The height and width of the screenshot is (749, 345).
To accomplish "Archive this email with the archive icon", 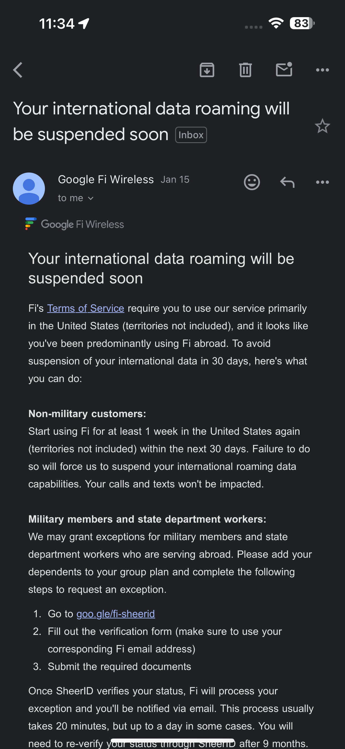I will tap(207, 70).
